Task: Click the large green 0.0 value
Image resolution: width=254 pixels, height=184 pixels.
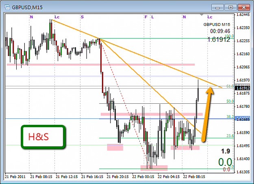Action: (225, 162)
